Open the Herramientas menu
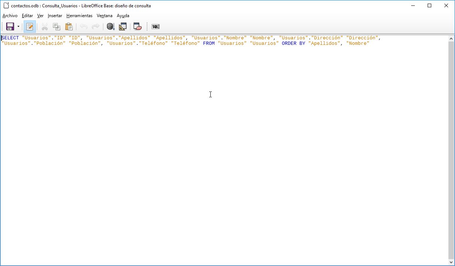 [x=79, y=16]
